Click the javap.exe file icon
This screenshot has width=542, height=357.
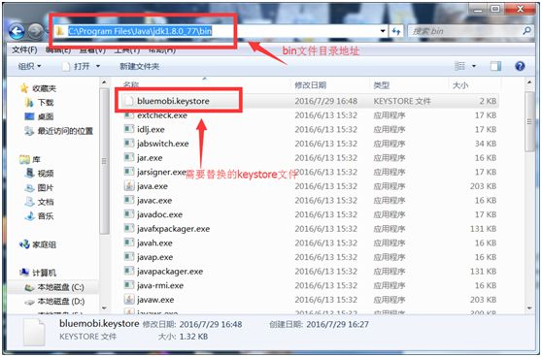click(x=129, y=257)
